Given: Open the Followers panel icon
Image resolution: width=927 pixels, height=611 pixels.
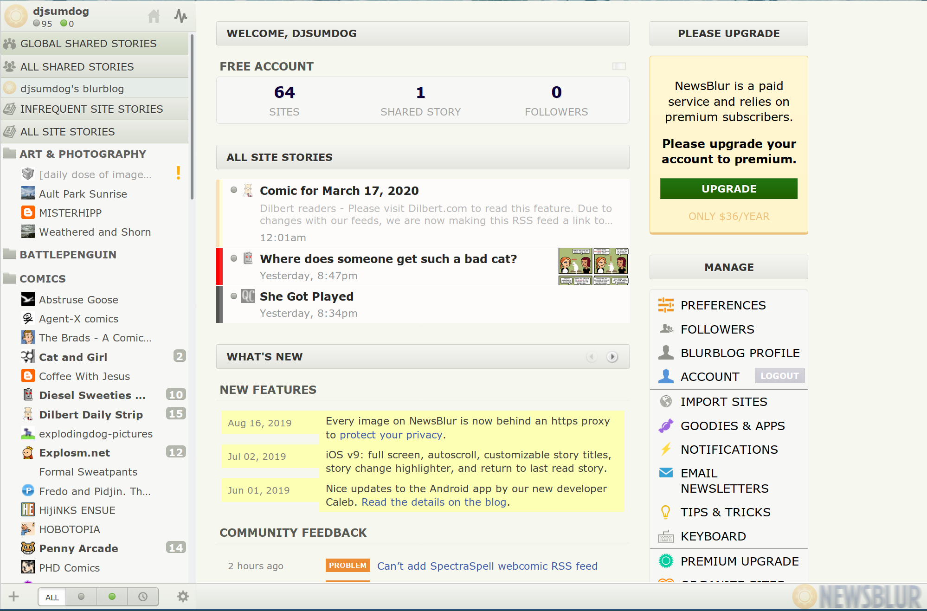Looking at the screenshot, I should [x=666, y=328].
